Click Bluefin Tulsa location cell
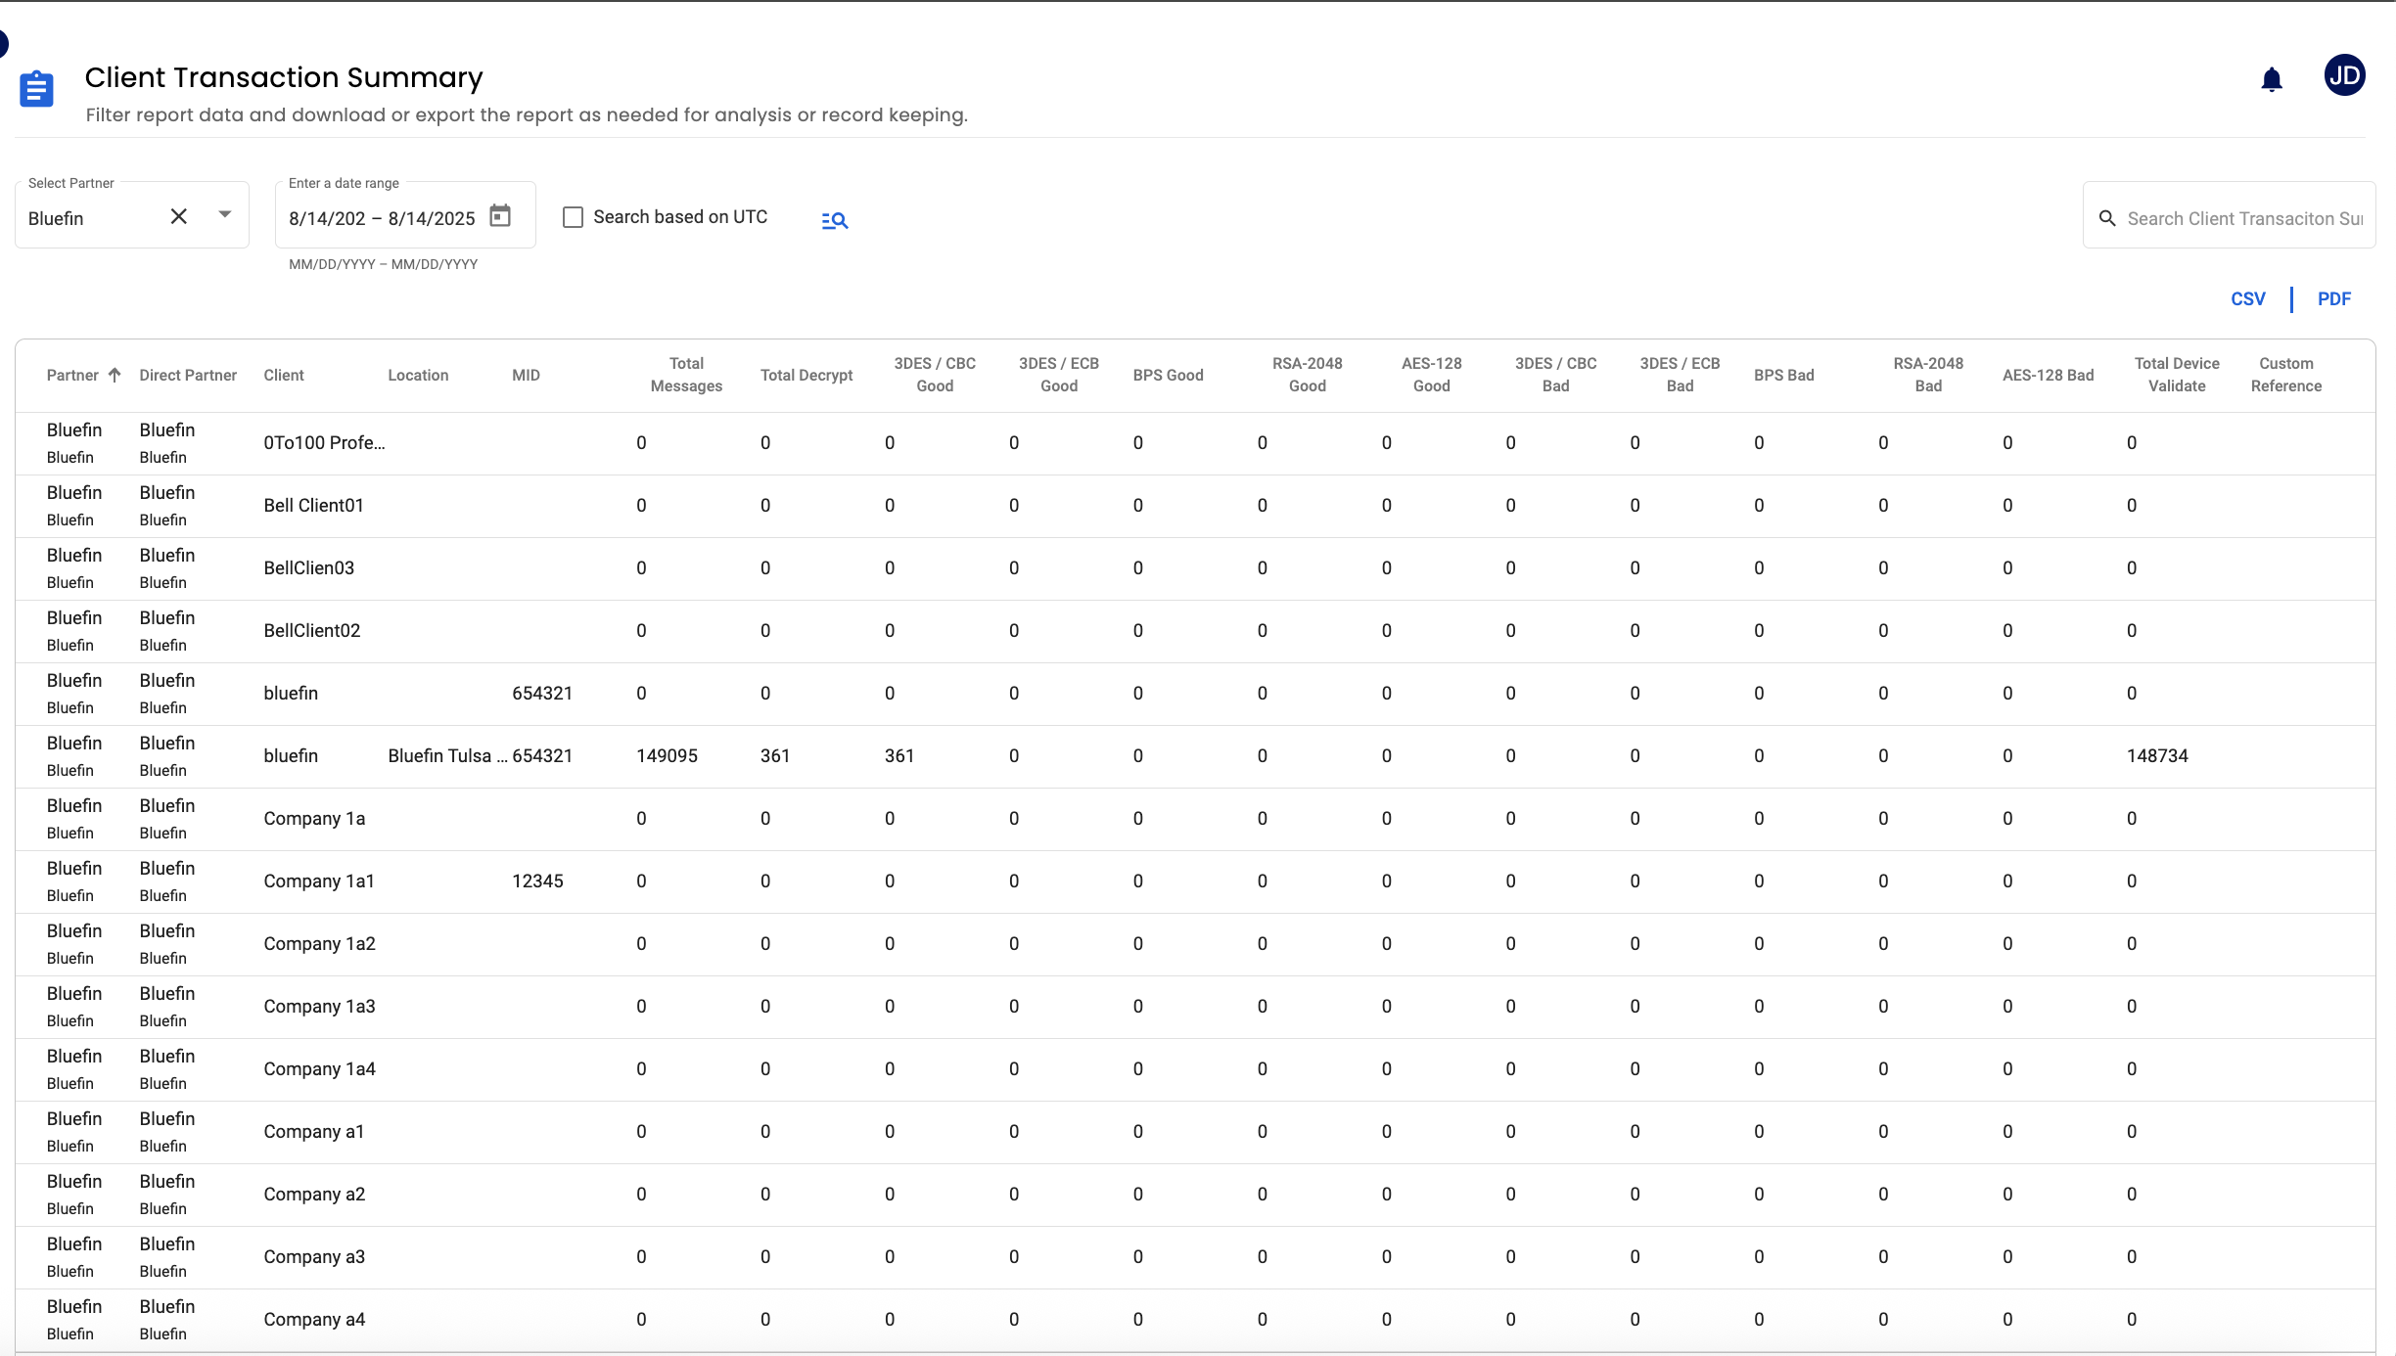The width and height of the screenshot is (2396, 1356). 447,756
